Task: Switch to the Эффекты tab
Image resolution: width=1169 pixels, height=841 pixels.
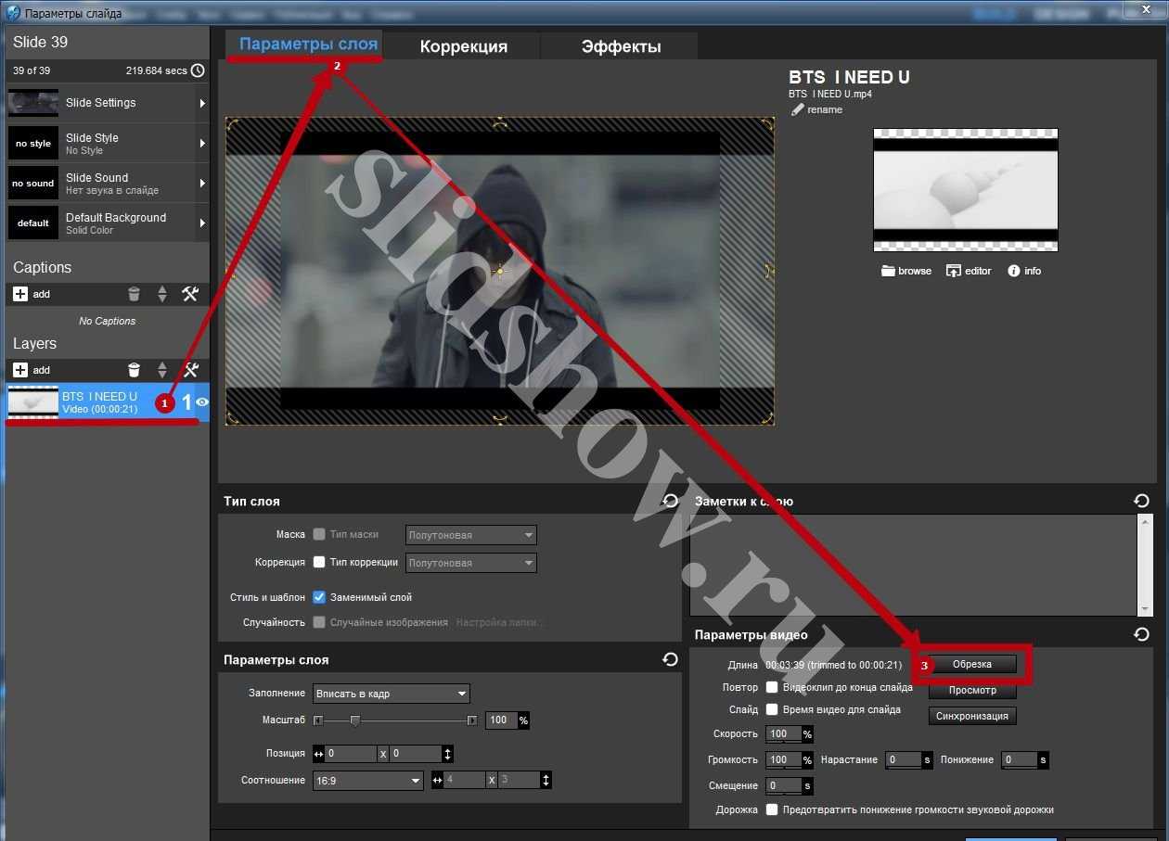Action: click(621, 46)
